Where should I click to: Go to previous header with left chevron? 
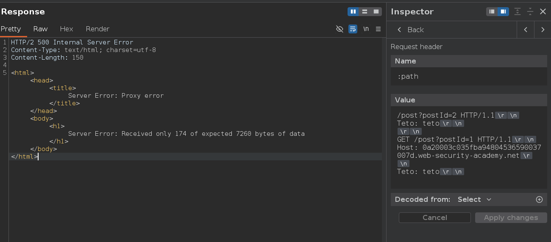(526, 30)
